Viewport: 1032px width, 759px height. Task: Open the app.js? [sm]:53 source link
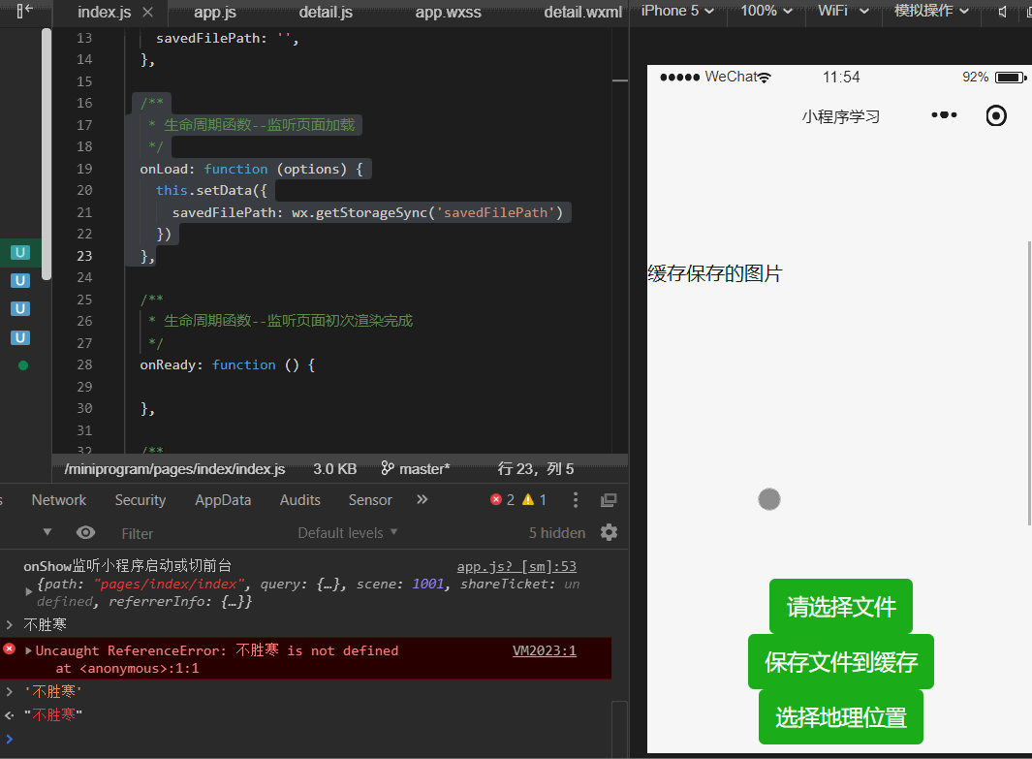point(516,566)
